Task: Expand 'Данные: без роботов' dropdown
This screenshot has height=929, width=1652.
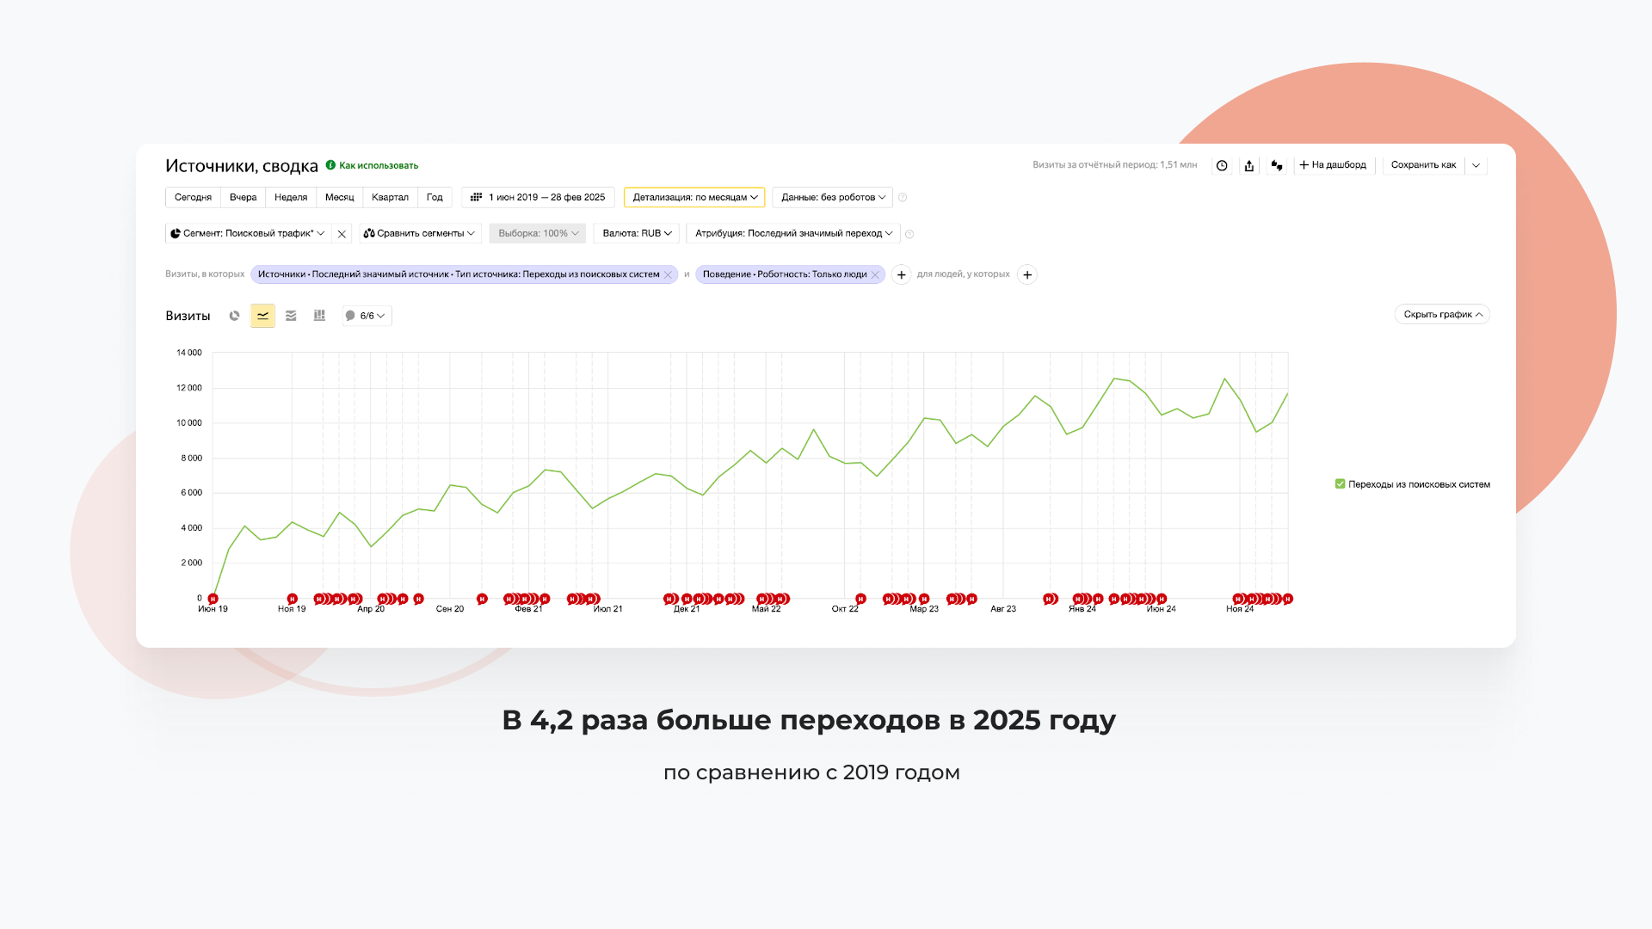Action: coord(832,197)
